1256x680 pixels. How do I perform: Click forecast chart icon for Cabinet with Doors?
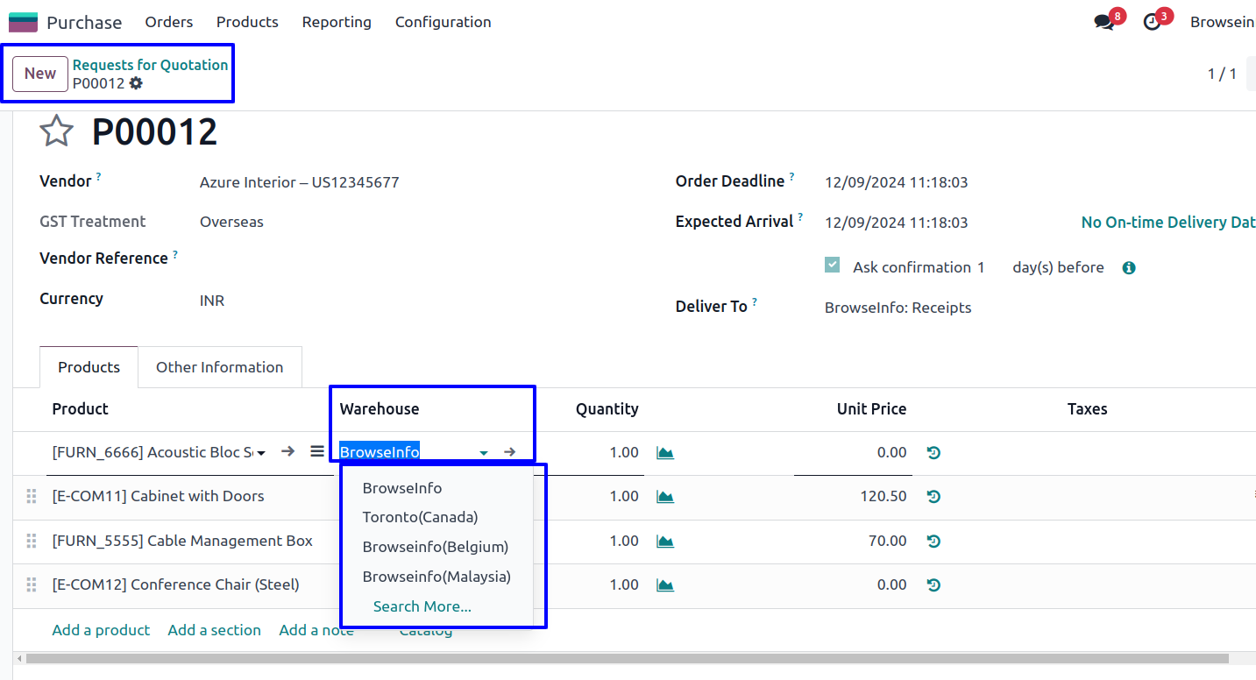(x=665, y=497)
